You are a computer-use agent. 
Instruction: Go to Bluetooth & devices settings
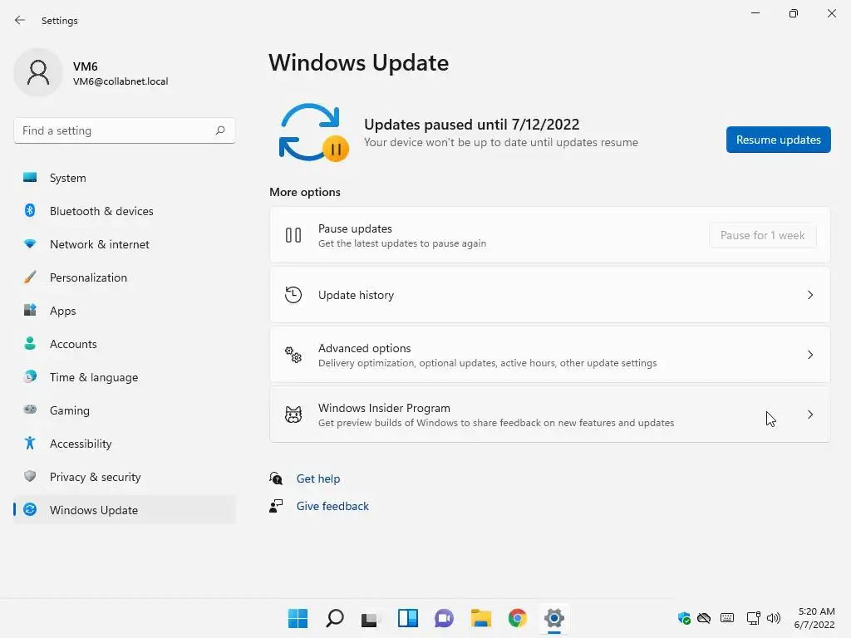point(125,210)
